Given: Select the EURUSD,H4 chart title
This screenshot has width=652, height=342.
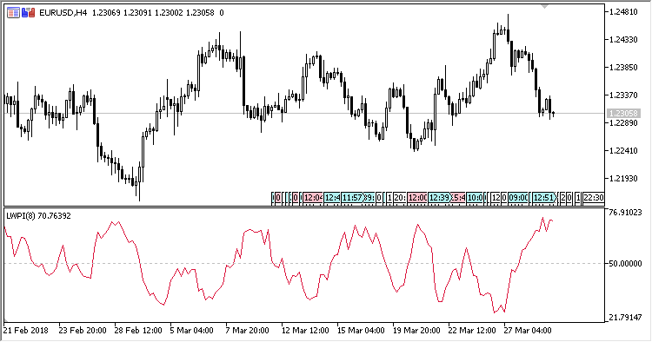Looking at the screenshot, I should tap(63, 13).
